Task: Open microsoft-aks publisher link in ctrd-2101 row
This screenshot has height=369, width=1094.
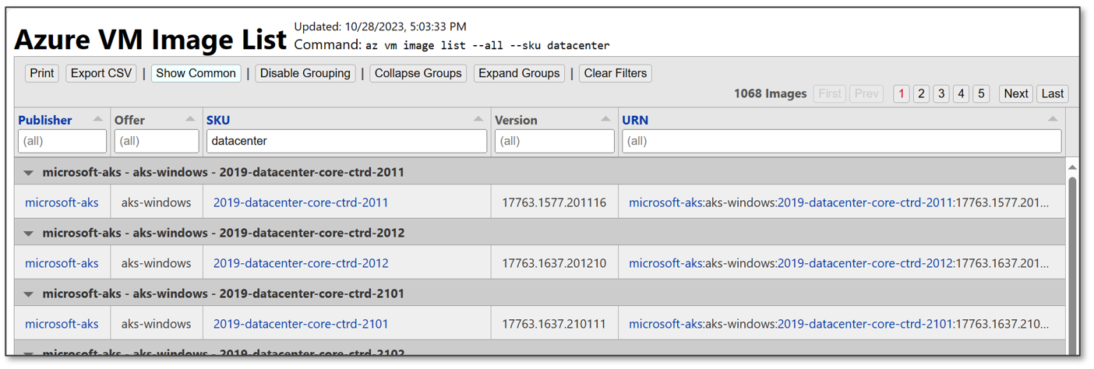Action: pyautogui.click(x=62, y=324)
